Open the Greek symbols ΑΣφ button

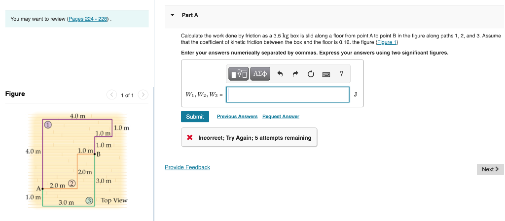[x=260, y=74]
